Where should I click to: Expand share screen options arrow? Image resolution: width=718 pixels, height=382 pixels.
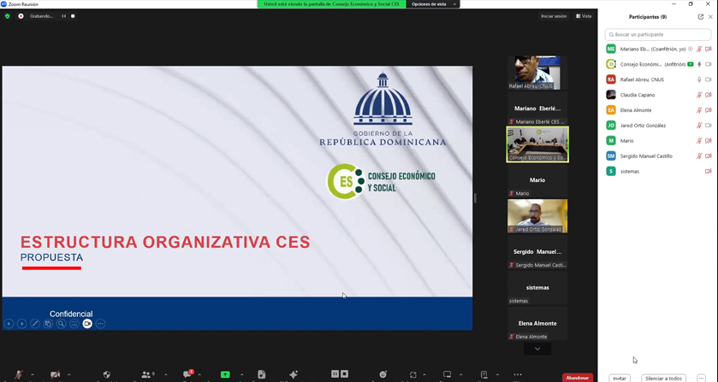click(242, 374)
